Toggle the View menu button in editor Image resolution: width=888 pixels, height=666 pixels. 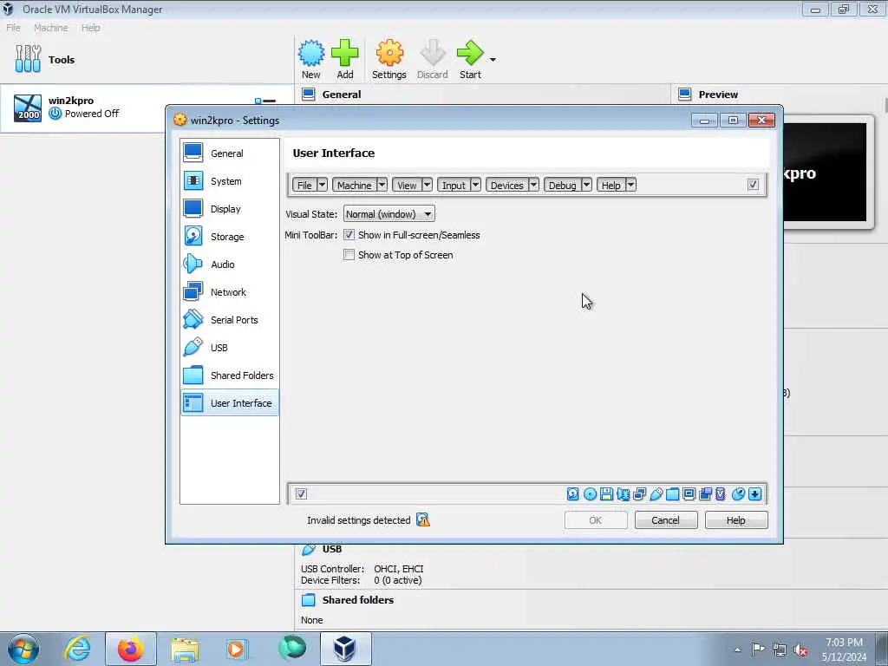407,185
